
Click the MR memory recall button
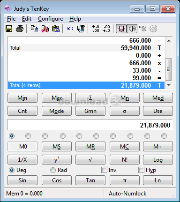click(x=90, y=147)
